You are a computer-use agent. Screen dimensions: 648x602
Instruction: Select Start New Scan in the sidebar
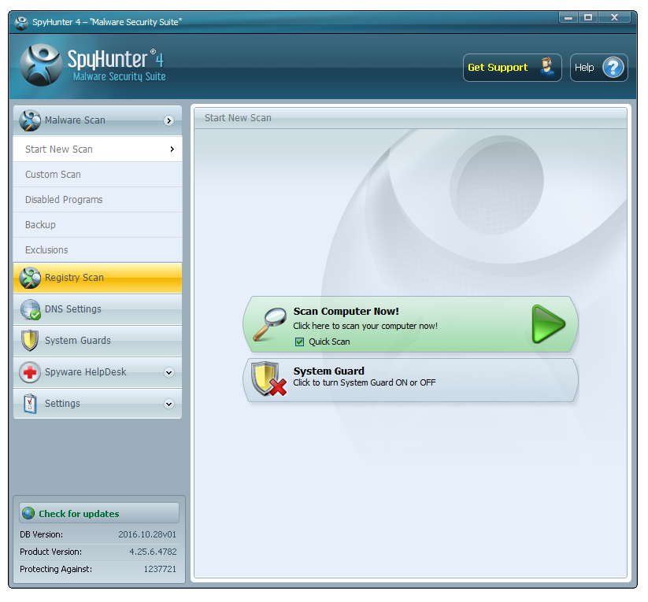(x=98, y=150)
